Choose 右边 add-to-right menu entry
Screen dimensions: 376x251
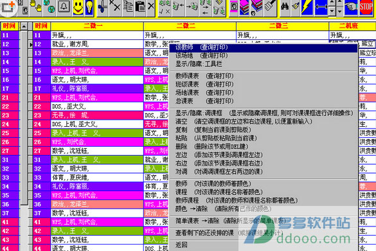(x=264, y=163)
